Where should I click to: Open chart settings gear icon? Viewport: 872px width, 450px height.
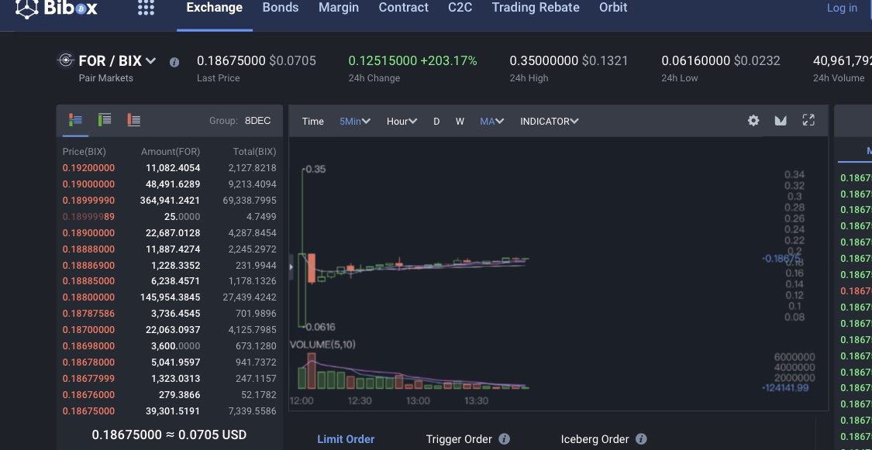point(753,121)
